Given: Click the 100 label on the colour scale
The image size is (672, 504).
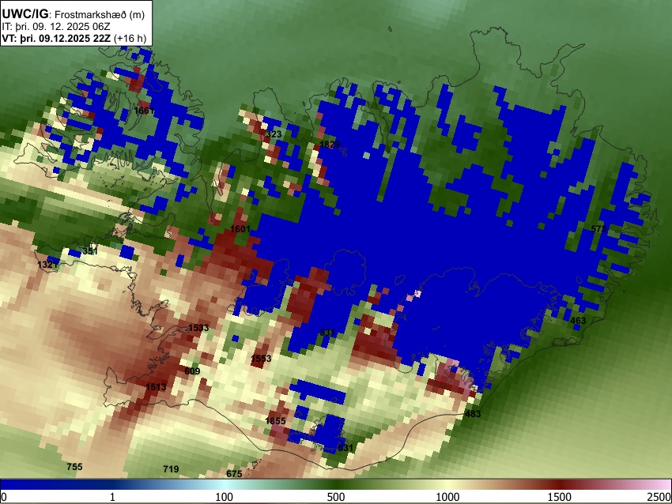Looking at the screenshot, I should (x=225, y=497).
